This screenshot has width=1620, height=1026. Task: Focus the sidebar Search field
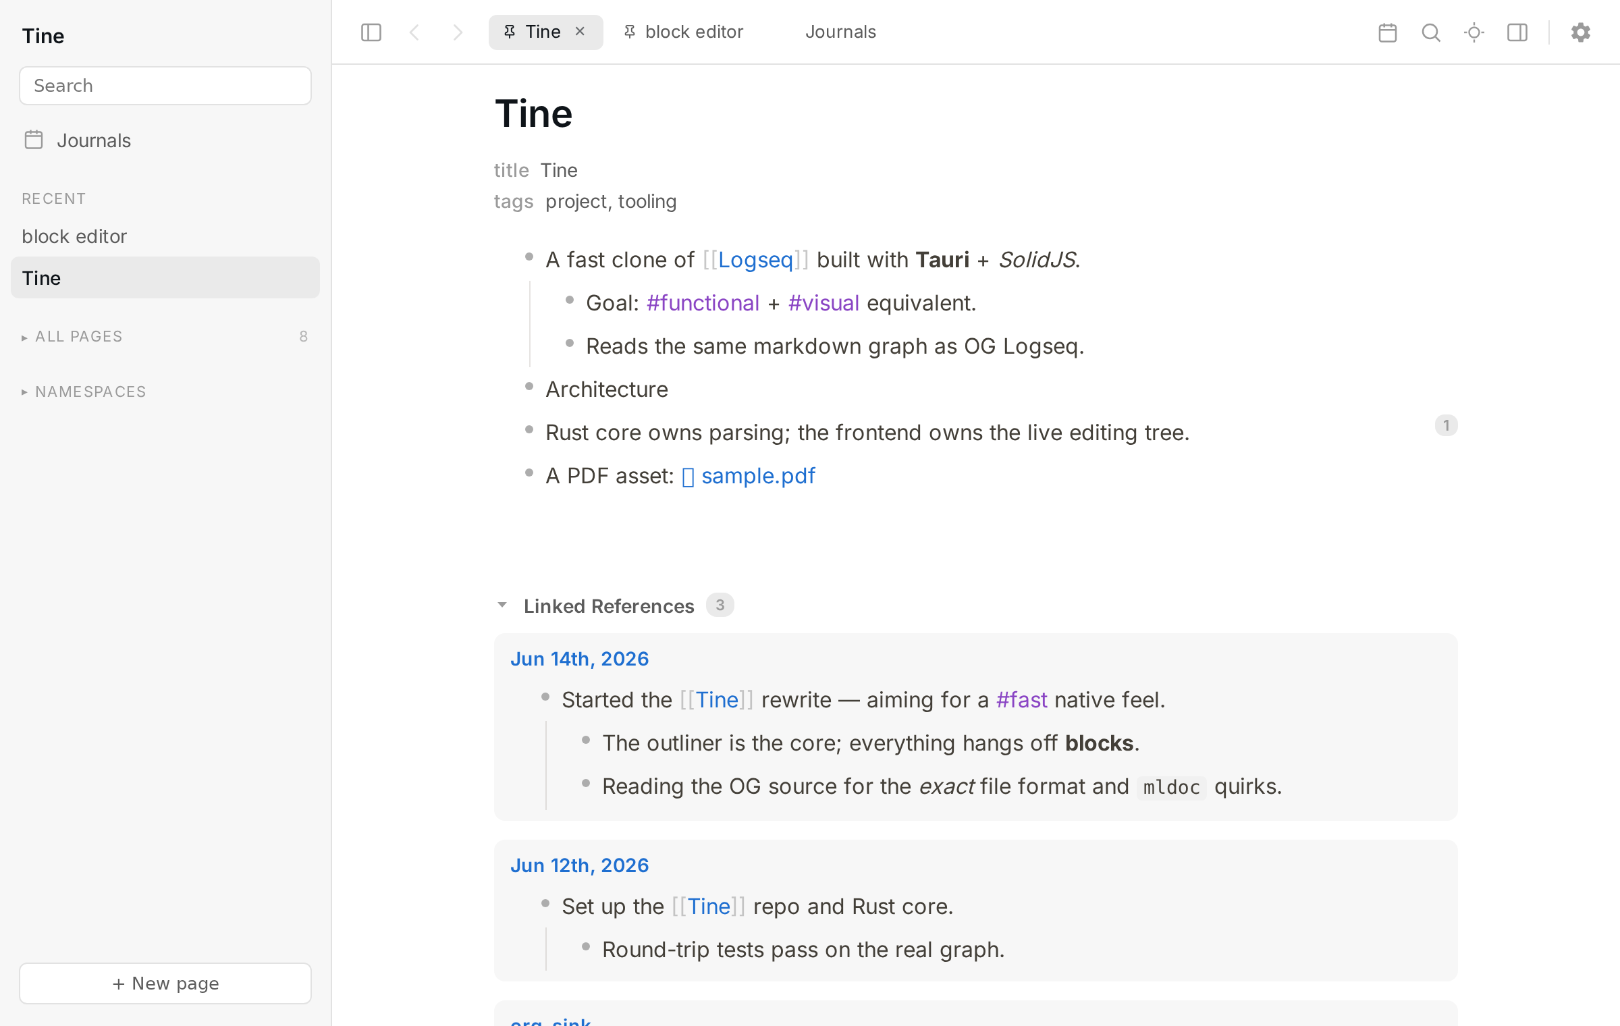coord(165,86)
